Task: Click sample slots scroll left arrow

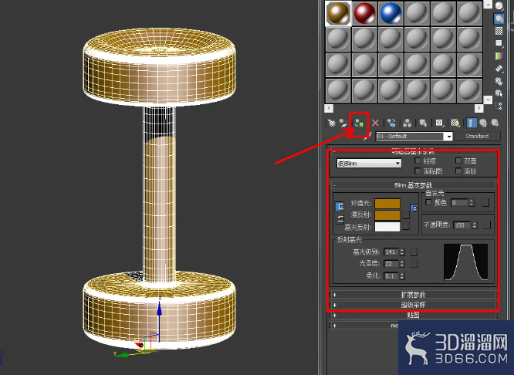Action: [329, 108]
